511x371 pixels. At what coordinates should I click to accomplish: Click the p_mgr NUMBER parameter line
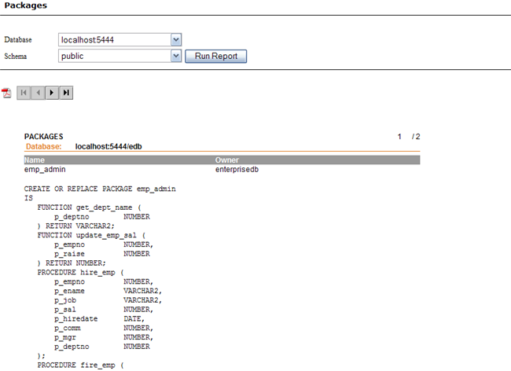(x=104, y=337)
